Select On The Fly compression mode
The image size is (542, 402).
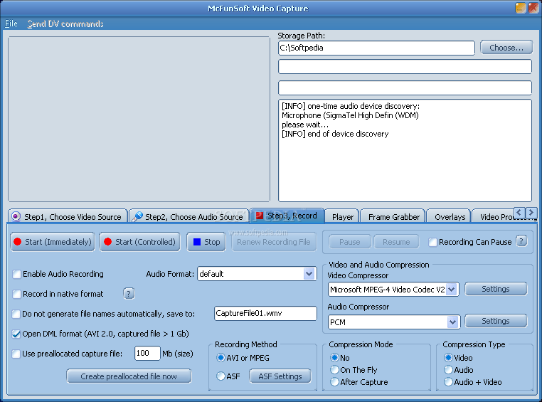pyautogui.click(x=334, y=369)
